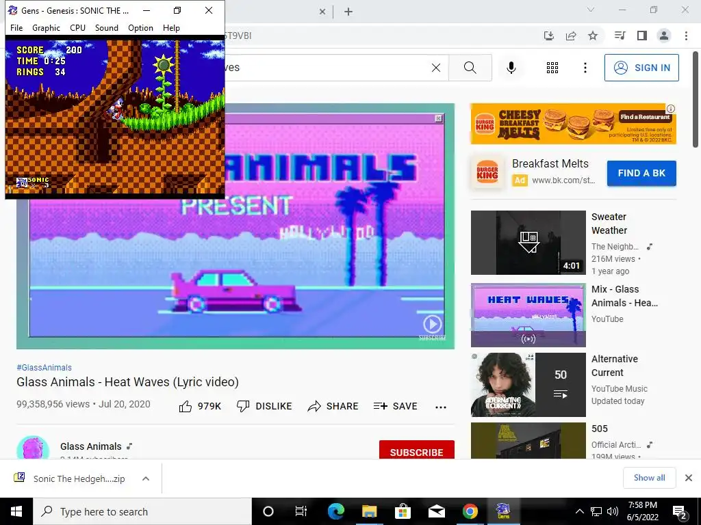Image resolution: width=701 pixels, height=525 pixels.
Task: Open the www.bk.com ad link
Action: pos(563,180)
